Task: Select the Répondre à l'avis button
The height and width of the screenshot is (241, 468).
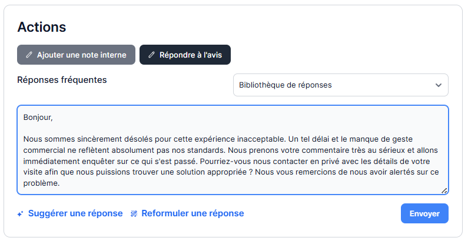Action: coord(185,55)
